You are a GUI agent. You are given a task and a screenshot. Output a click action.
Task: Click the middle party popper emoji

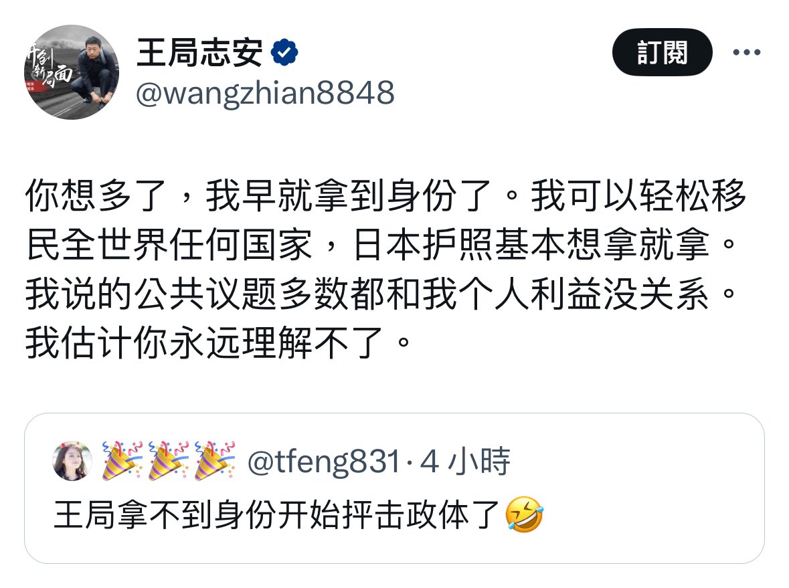pyautogui.click(x=169, y=461)
